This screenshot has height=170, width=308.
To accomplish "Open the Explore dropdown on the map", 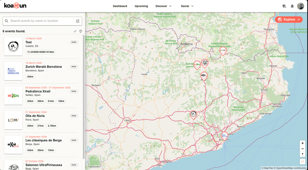I will [x=288, y=19].
